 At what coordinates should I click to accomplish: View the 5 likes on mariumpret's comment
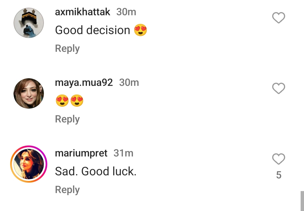pos(279,175)
